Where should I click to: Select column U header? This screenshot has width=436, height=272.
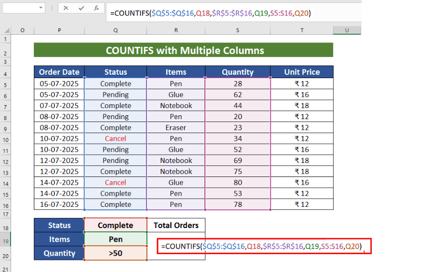(x=347, y=30)
